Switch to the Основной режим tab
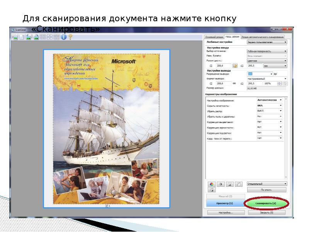309x232 pixels. click(214, 37)
